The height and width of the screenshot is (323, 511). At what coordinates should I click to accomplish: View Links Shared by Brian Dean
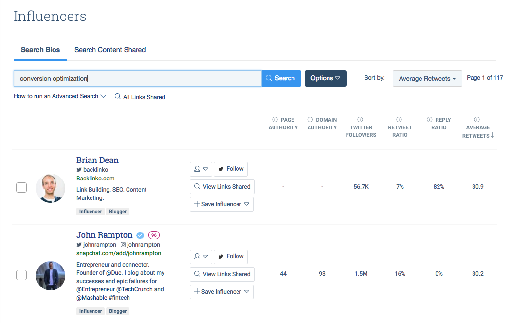(222, 187)
